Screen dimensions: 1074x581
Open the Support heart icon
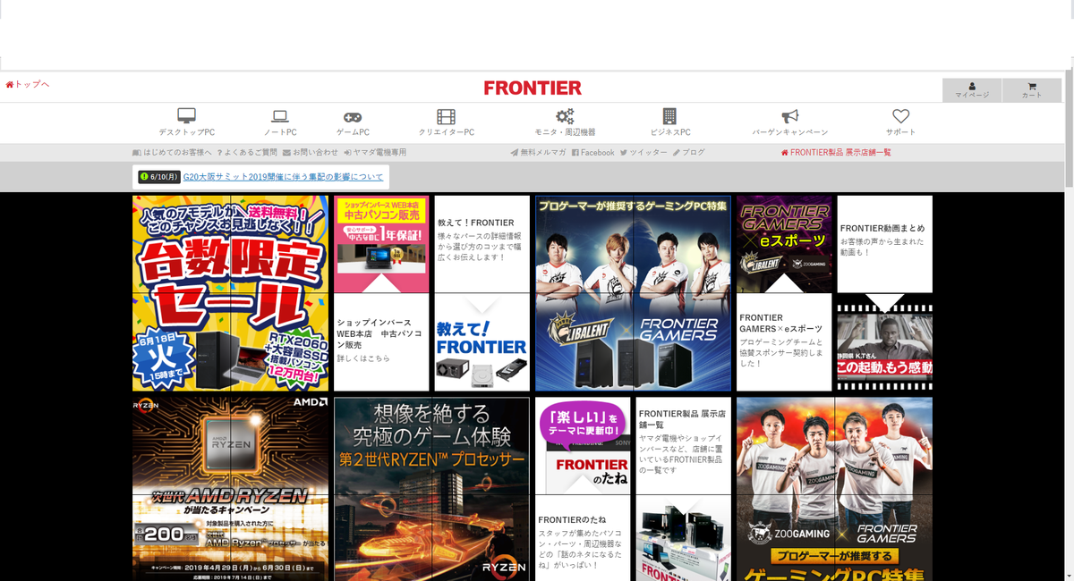(900, 117)
